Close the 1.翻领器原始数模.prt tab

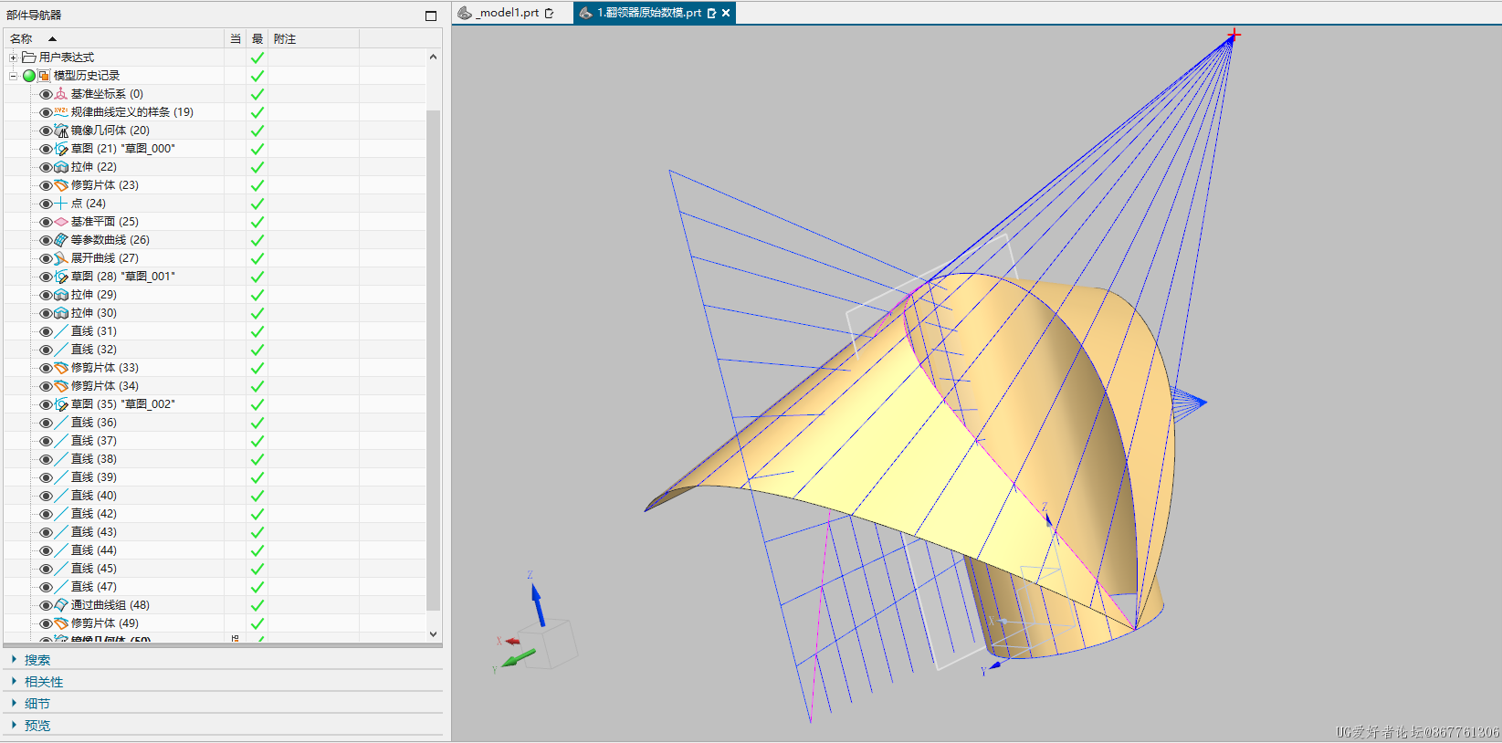tap(726, 13)
